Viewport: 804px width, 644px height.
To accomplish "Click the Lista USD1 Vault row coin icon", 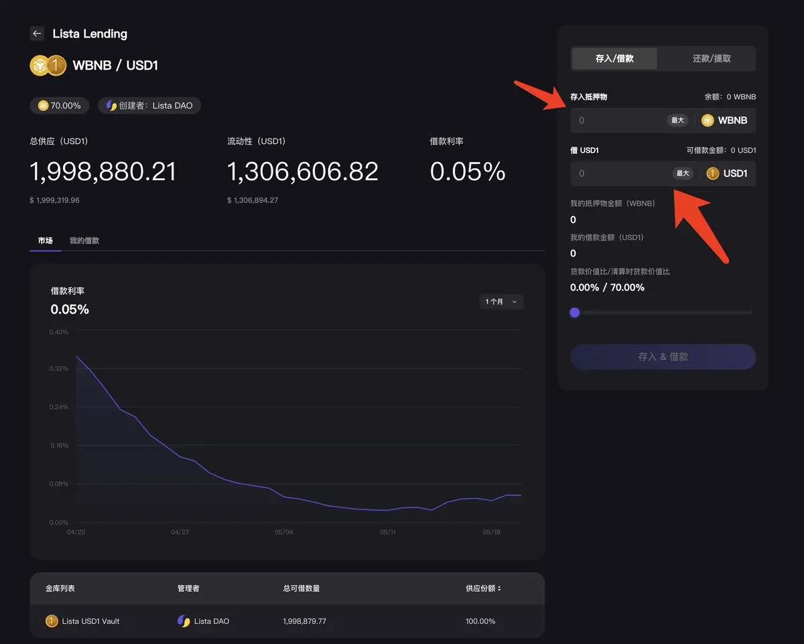I will [x=52, y=621].
